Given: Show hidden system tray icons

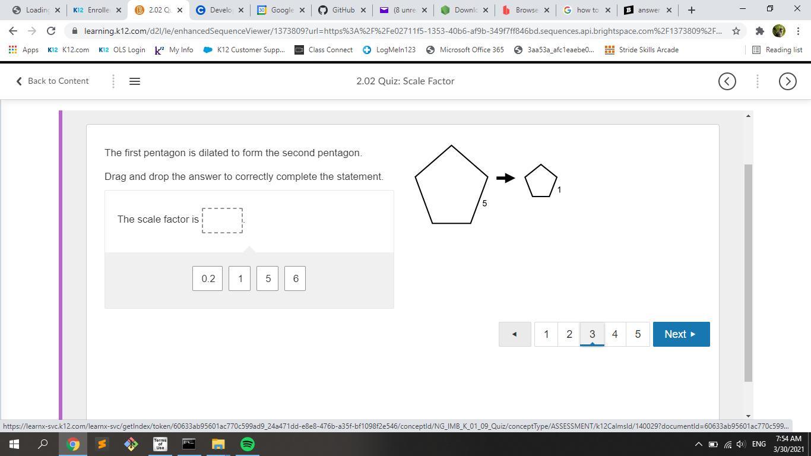Looking at the screenshot, I should pos(698,444).
